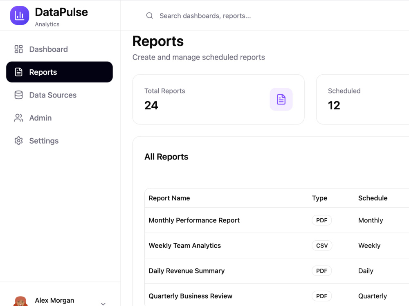Click the Daily schedule value
The image size is (409, 306).
click(366, 271)
